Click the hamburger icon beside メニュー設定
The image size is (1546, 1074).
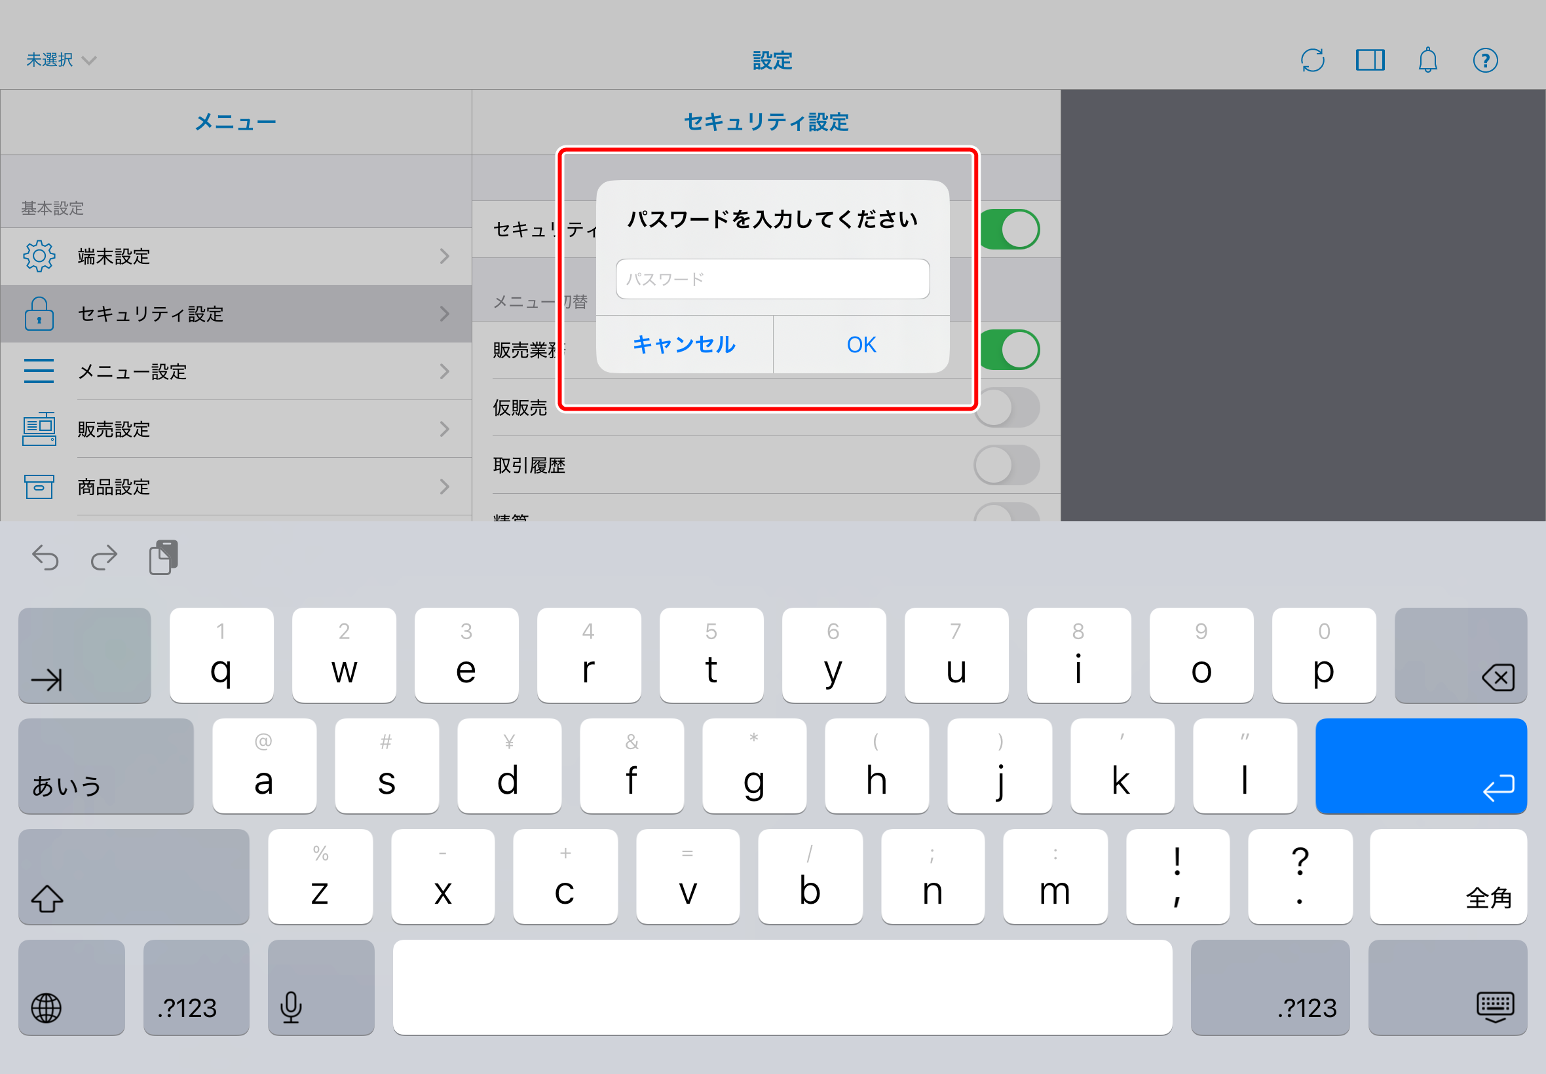pos(39,371)
